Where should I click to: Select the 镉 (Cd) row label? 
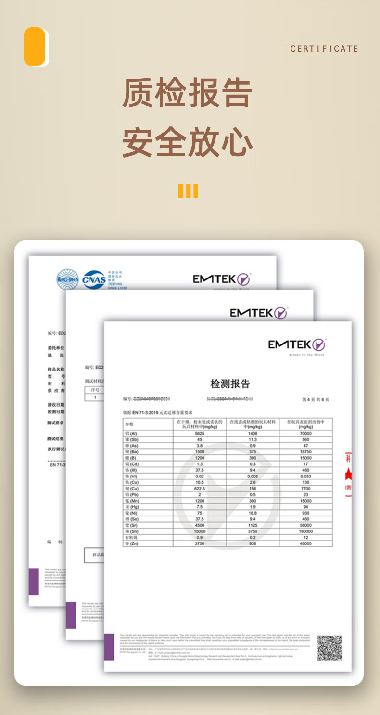[x=131, y=464]
